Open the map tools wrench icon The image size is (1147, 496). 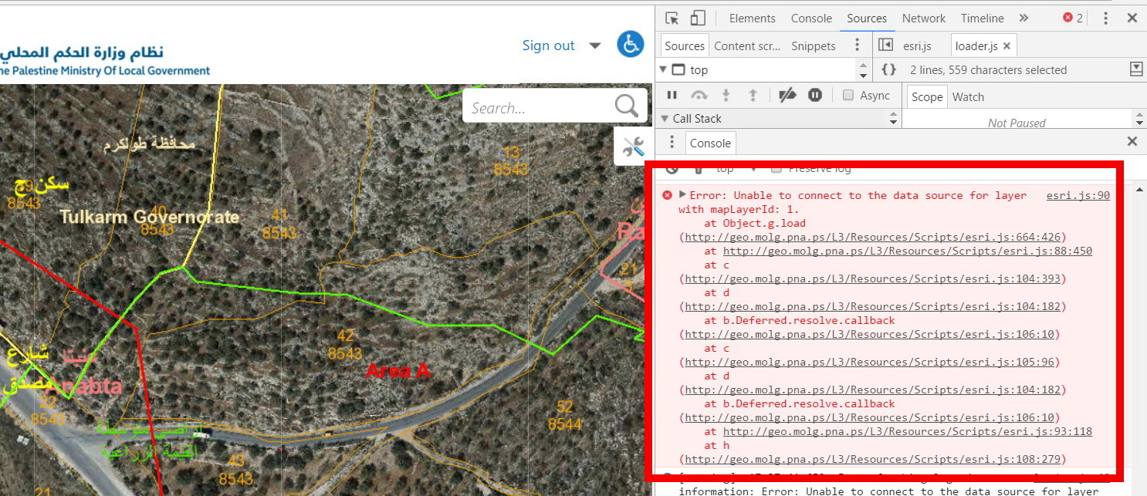click(634, 146)
